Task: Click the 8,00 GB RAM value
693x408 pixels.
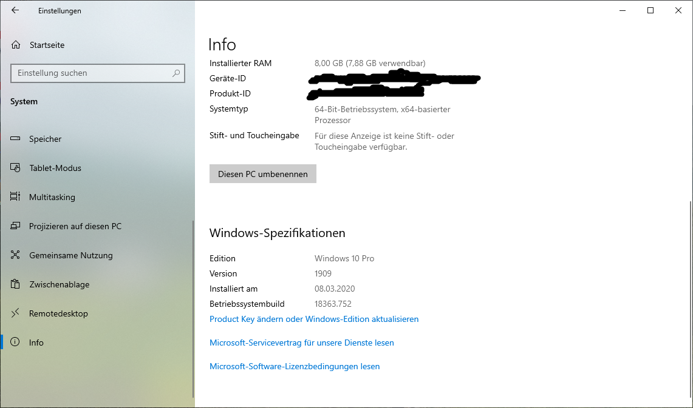Action: coord(370,63)
